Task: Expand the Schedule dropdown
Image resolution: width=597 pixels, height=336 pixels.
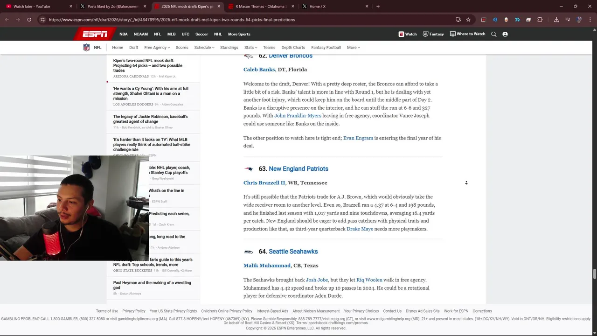Action: (204, 48)
